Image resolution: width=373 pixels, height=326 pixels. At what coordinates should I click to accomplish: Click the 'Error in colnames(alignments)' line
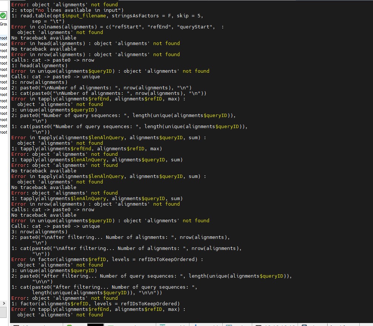[117, 27]
